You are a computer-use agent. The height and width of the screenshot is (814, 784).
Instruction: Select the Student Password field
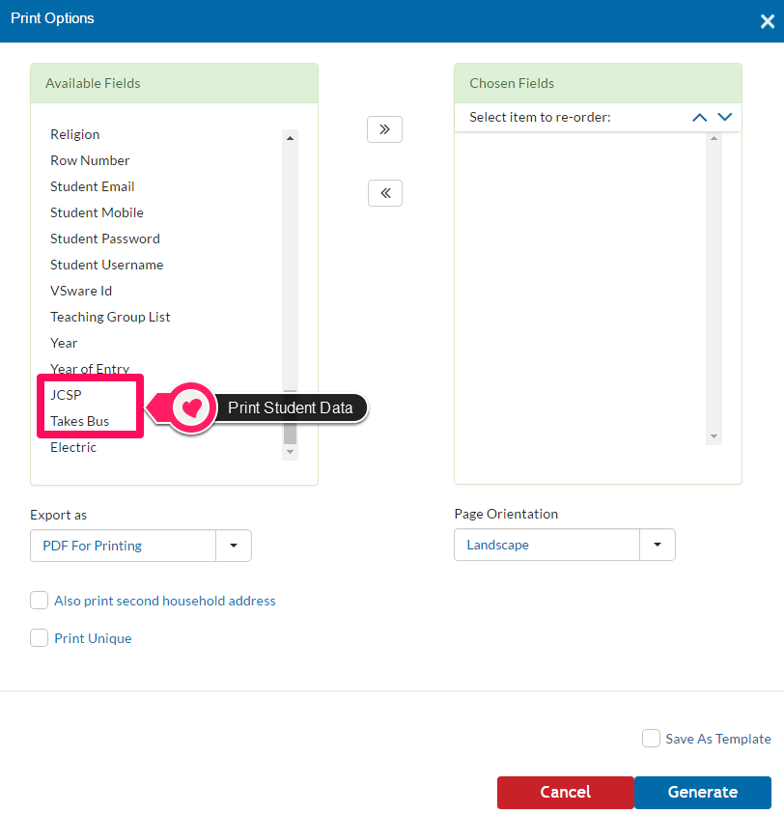coord(105,239)
